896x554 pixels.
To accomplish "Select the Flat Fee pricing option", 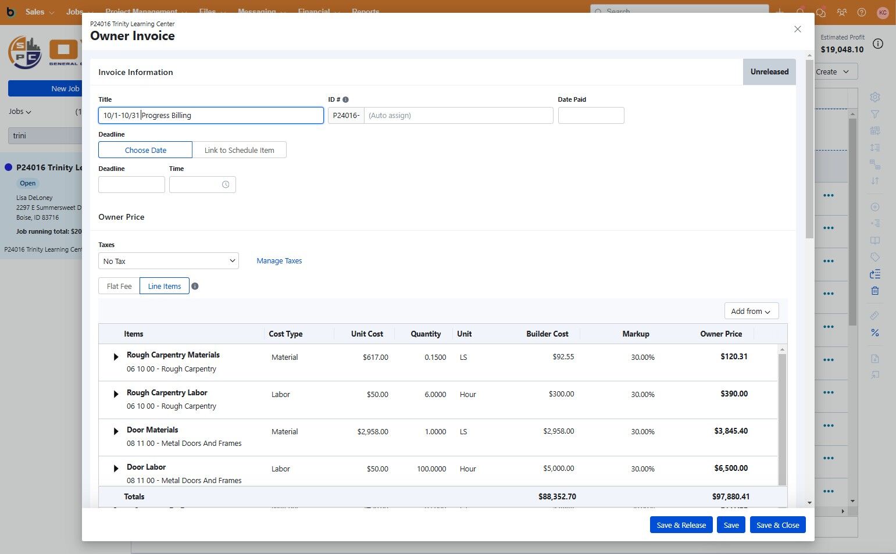I will [119, 286].
